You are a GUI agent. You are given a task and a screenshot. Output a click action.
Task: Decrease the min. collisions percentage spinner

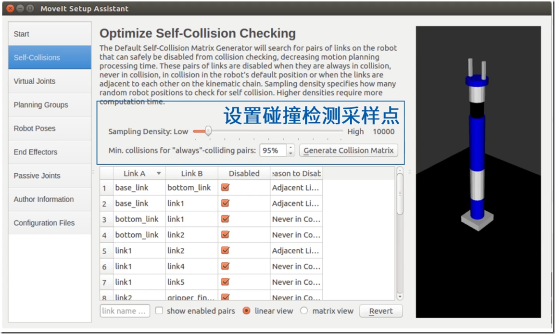coord(290,153)
